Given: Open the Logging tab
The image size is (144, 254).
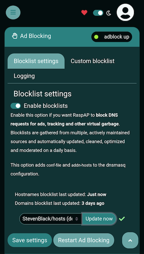Looking at the screenshot, I should pos(24,76).
